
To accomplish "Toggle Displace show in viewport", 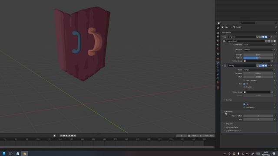I will click(263, 37).
